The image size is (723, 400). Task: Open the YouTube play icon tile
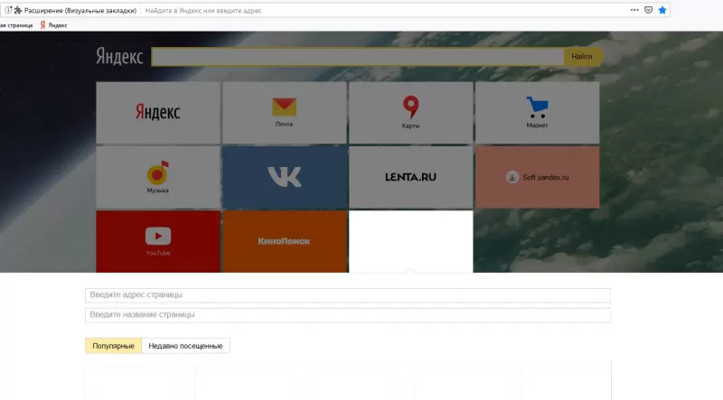coord(158,241)
